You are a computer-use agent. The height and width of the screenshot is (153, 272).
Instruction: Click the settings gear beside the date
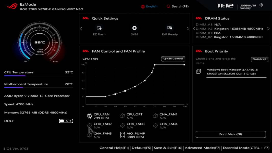coord(261,5)
